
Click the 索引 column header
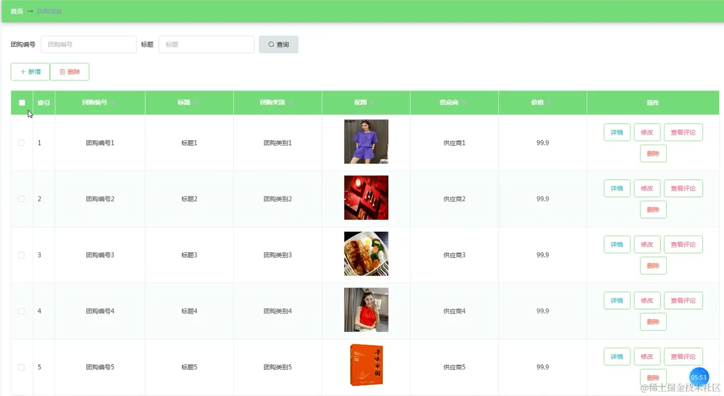point(44,103)
